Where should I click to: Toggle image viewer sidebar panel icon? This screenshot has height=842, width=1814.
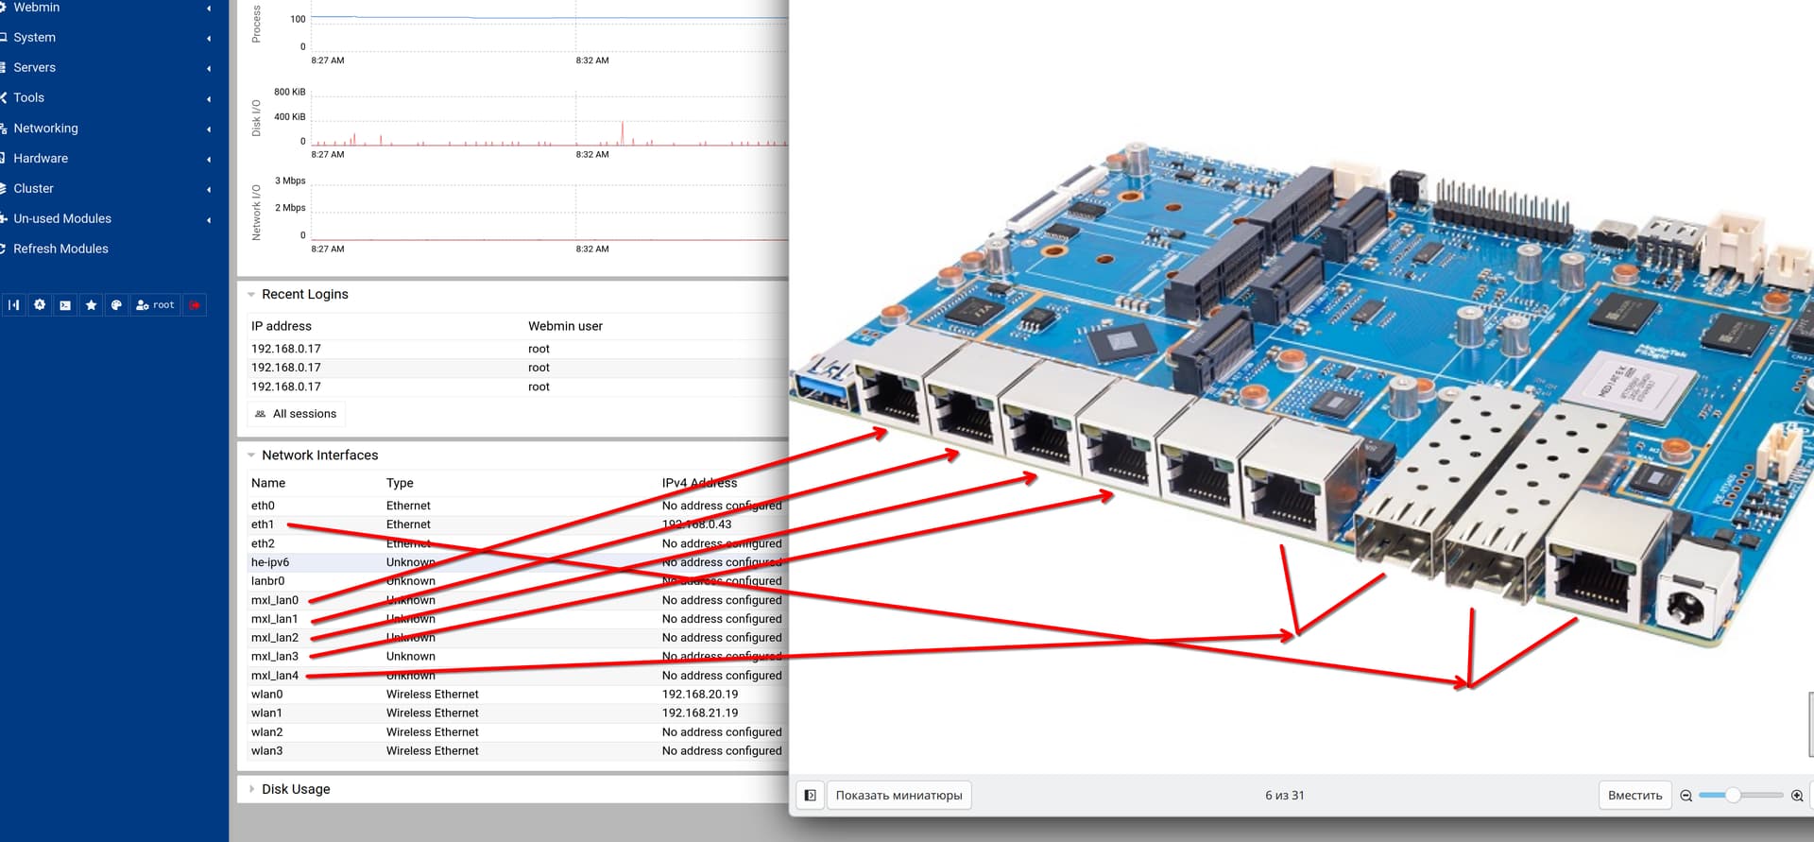810,796
